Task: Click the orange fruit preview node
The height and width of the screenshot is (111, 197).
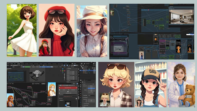Action: [x=156, y=39]
